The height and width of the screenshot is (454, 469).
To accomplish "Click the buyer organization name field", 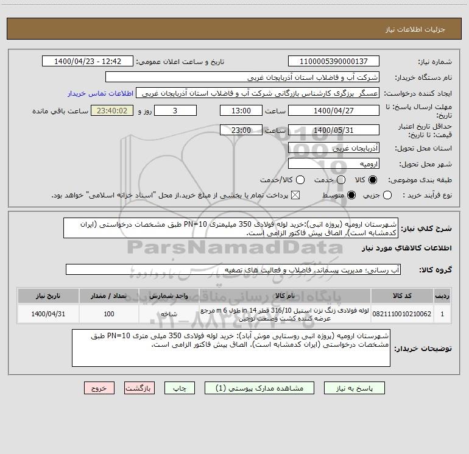I will pyautogui.click(x=242, y=77).
